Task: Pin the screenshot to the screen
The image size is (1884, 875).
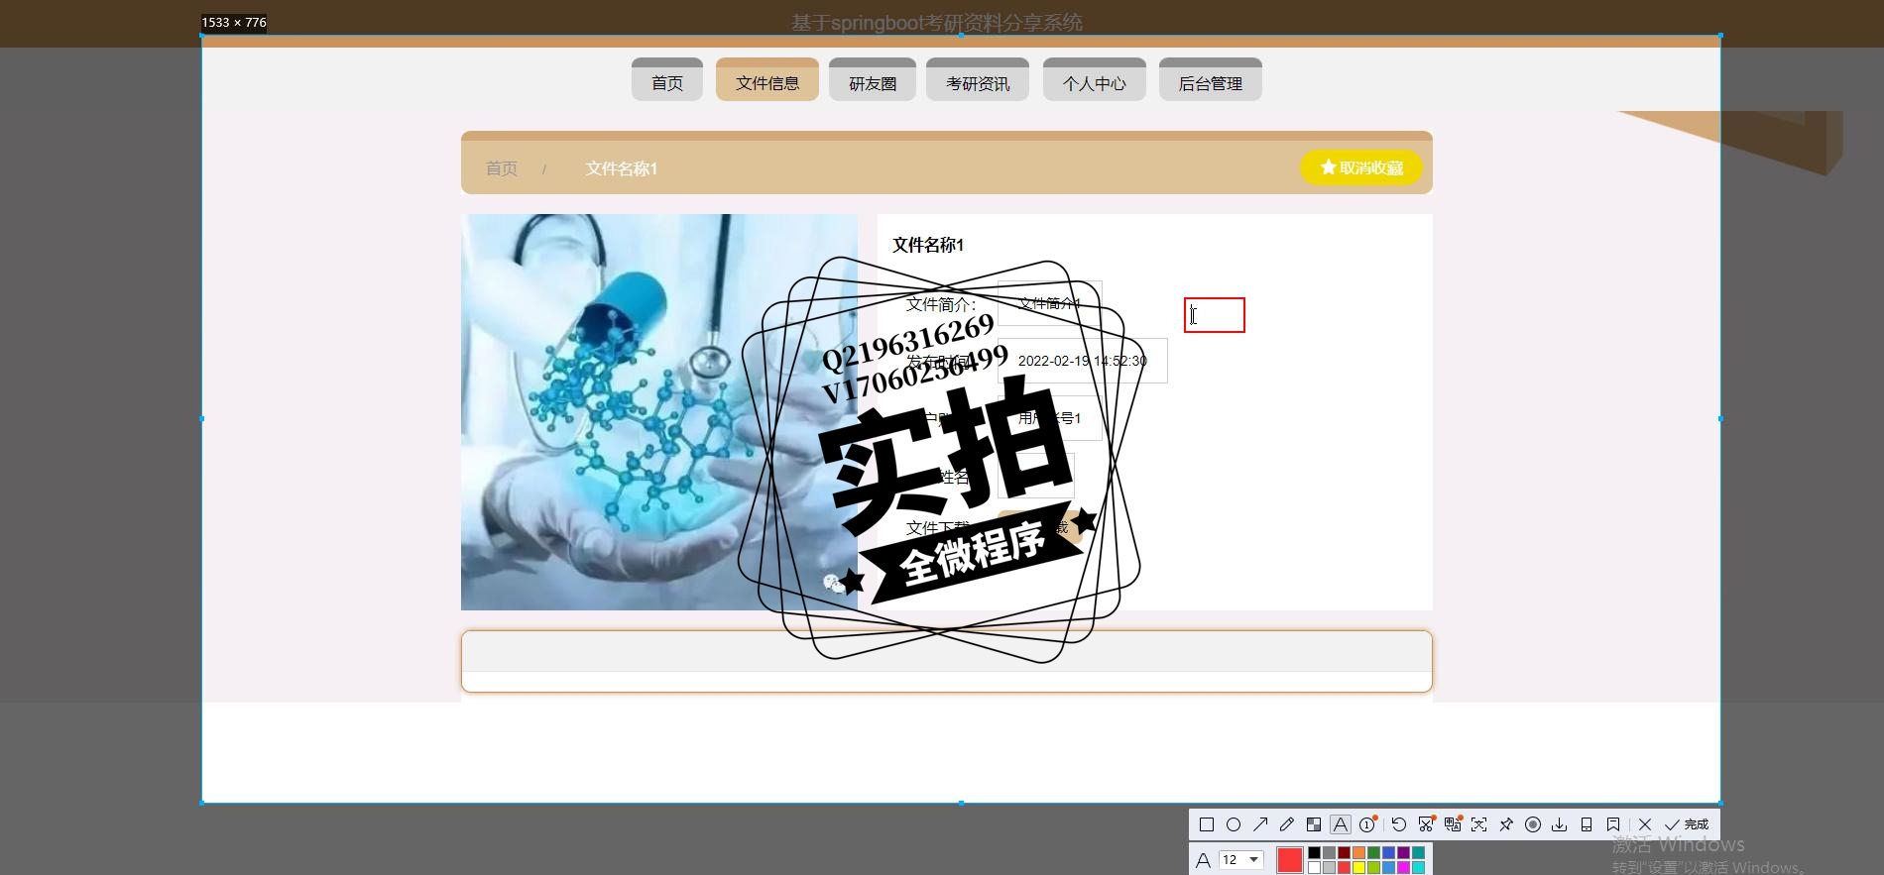Action: [x=1506, y=824]
